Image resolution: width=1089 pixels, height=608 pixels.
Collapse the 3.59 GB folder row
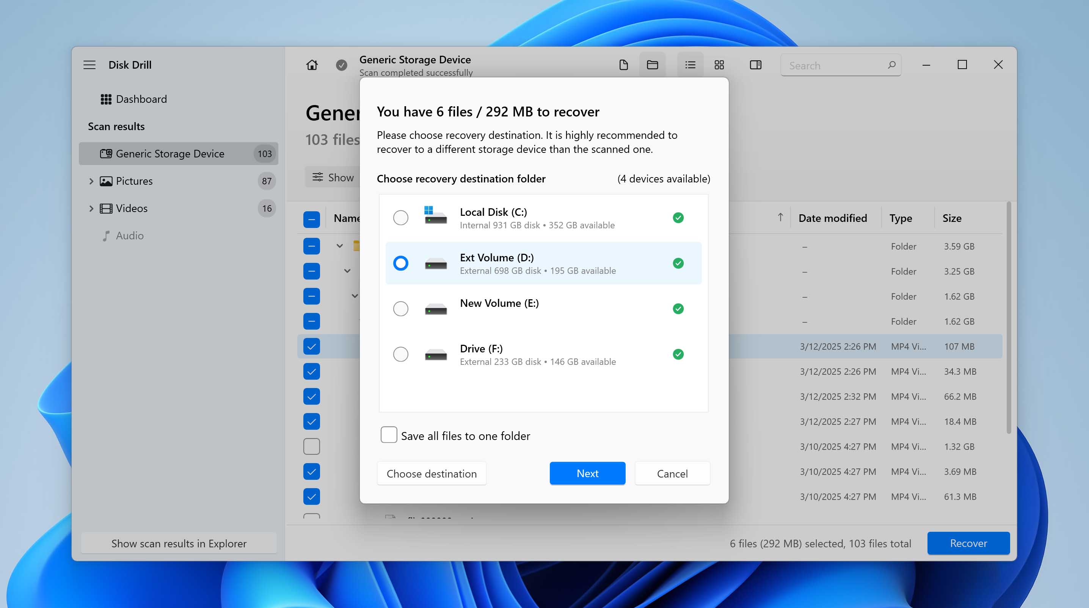(339, 246)
